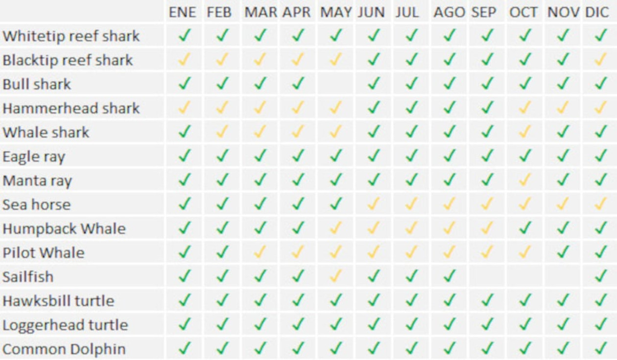
Task: Click the yellow check for Pilot Whale in AGO
Action: pos(449,252)
